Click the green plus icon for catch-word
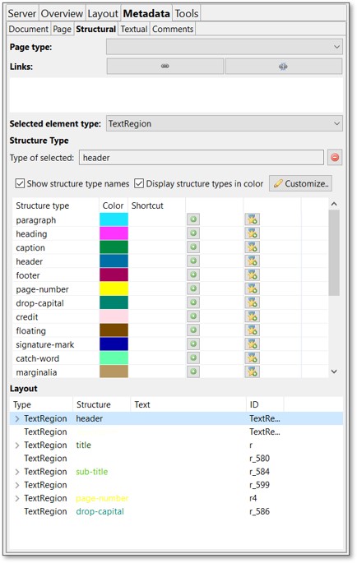This screenshot has width=357, height=563. pyautogui.click(x=193, y=358)
